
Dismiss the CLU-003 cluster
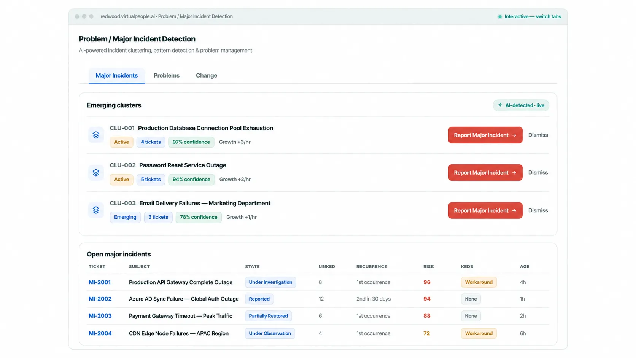[538, 210]
